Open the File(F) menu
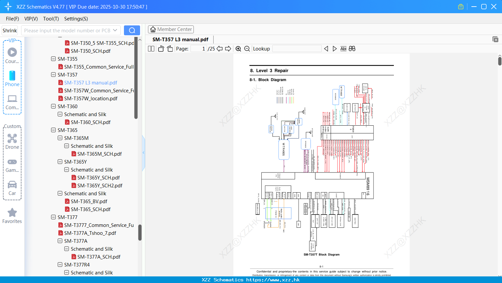Image resolution: width=502 pixels, height=283 pixels. (x=13, y=19)
